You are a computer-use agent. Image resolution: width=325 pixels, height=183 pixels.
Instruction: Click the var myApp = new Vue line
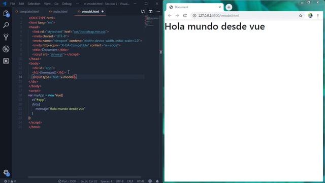[x=46, y=95]
